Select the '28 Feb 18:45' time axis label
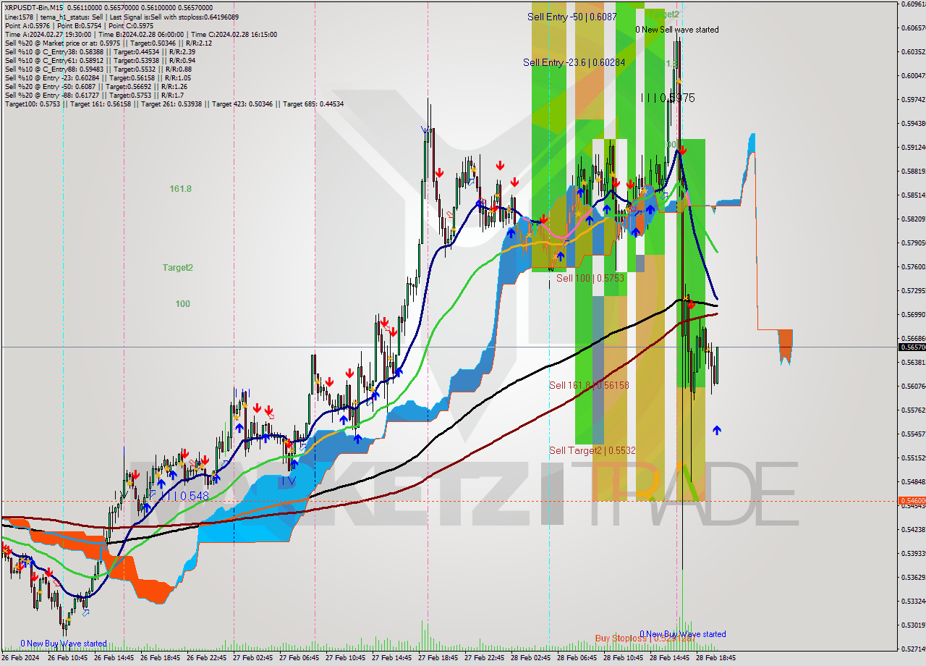 [x=715, y=659]
